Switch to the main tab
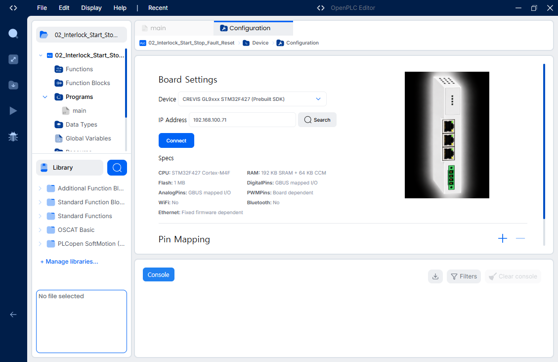This screenshot has height=362, width=558. tap(174, 28)
